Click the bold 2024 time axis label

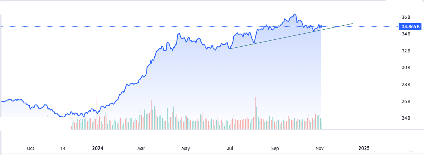pyautogui.click(x=97, y=148)
